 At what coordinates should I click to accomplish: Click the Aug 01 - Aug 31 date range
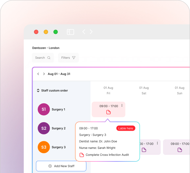(59, 74)
